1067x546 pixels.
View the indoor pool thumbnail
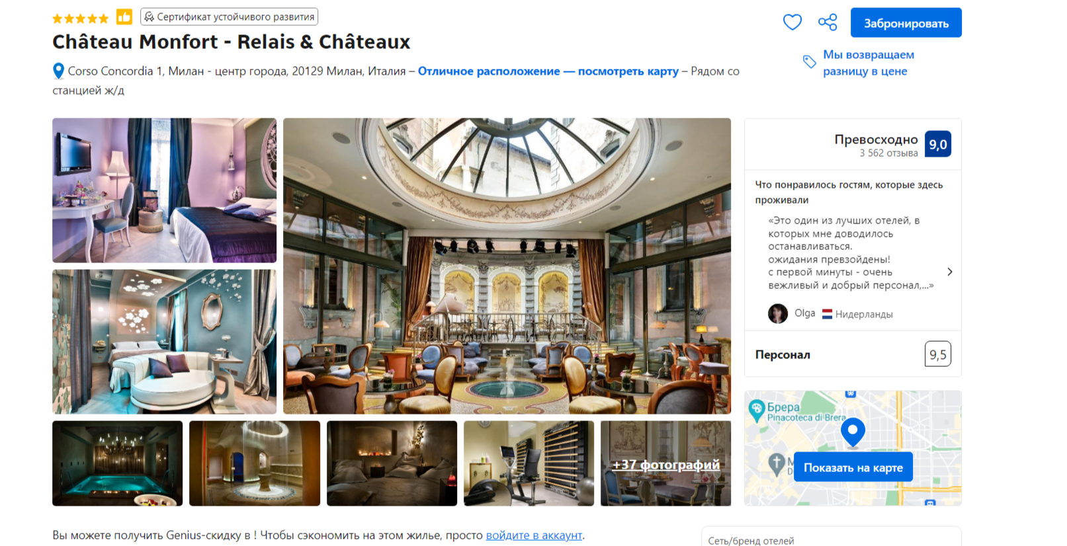(118, 464)
